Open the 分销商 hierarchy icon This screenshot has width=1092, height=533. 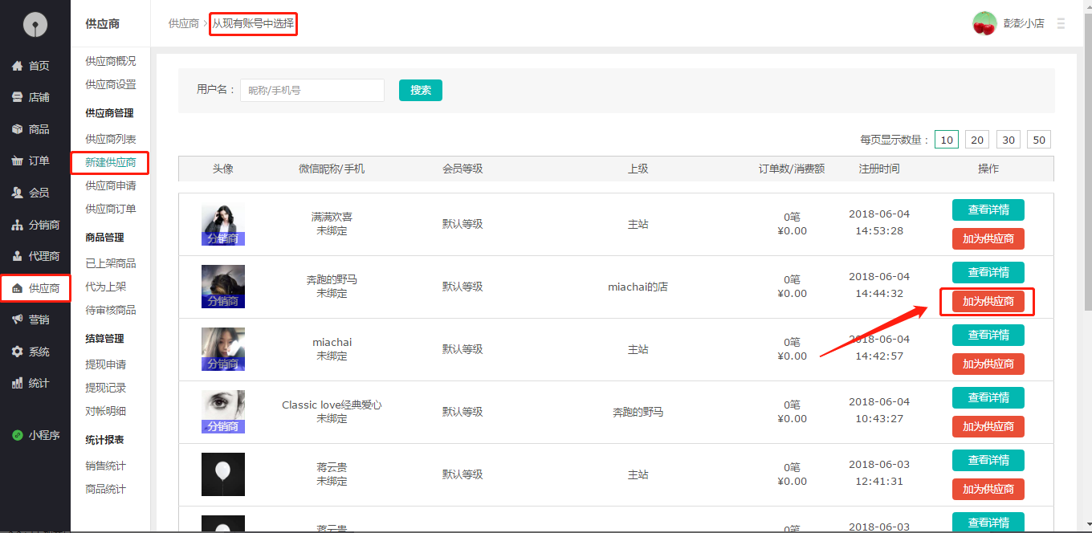pyautogui.click(x=17, y=225)
